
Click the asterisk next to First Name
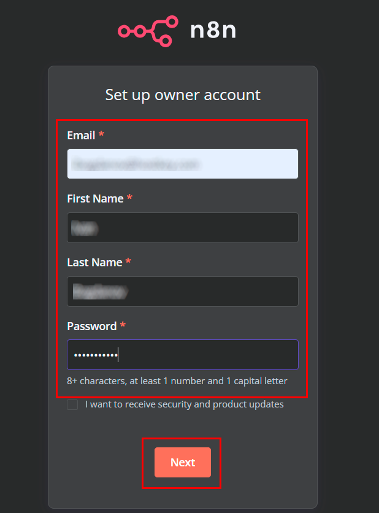[x=129, y=198]
